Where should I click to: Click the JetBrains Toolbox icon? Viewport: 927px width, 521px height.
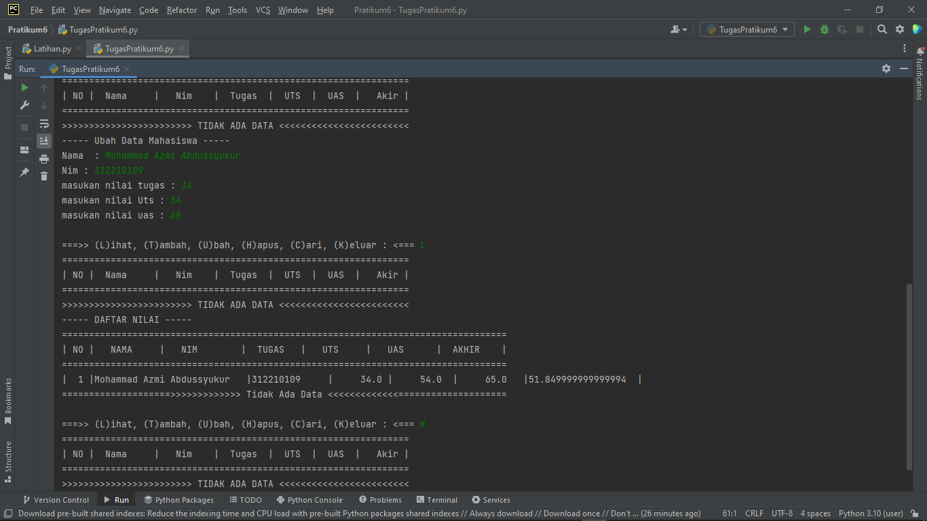(917, 29)
